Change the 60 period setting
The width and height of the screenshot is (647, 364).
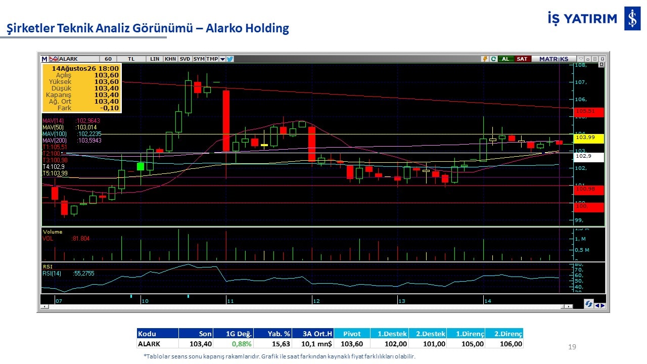108,59
